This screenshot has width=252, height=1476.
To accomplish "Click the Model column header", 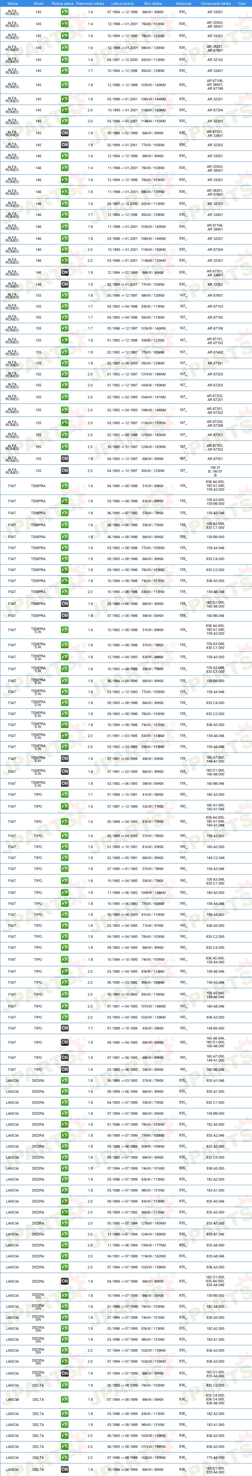I will point(38,4).
